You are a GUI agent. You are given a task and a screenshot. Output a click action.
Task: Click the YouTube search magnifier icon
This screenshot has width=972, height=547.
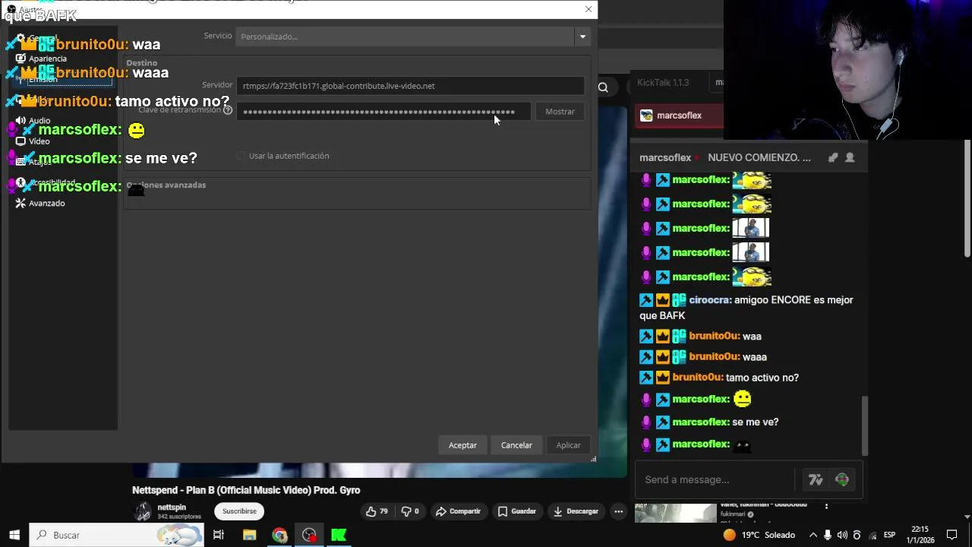[603, 87]
